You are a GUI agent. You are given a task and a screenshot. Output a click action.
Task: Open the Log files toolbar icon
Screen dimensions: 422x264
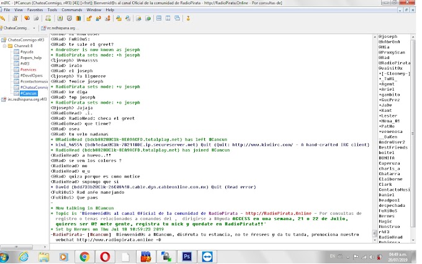(128, 18)
